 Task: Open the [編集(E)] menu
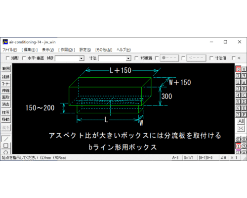pyautogui.click(x=30, y=50)
